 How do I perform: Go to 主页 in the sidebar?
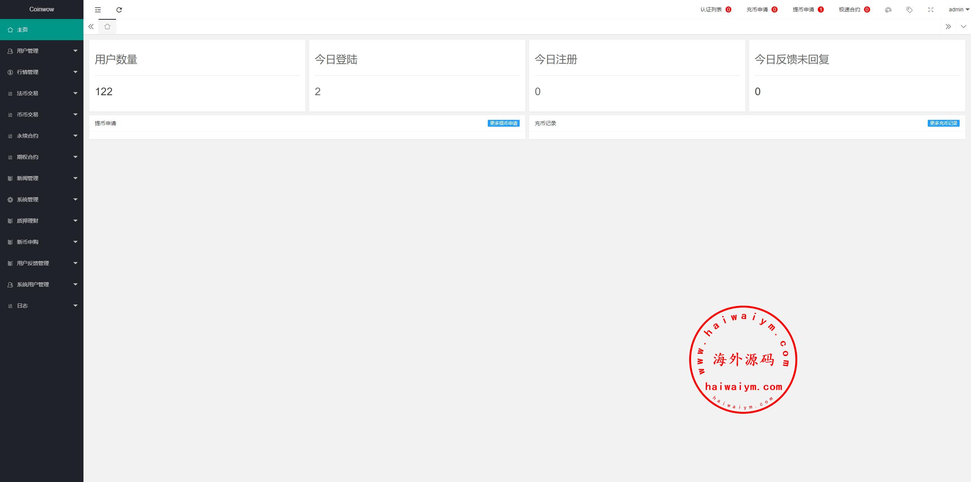click(42, 30)
